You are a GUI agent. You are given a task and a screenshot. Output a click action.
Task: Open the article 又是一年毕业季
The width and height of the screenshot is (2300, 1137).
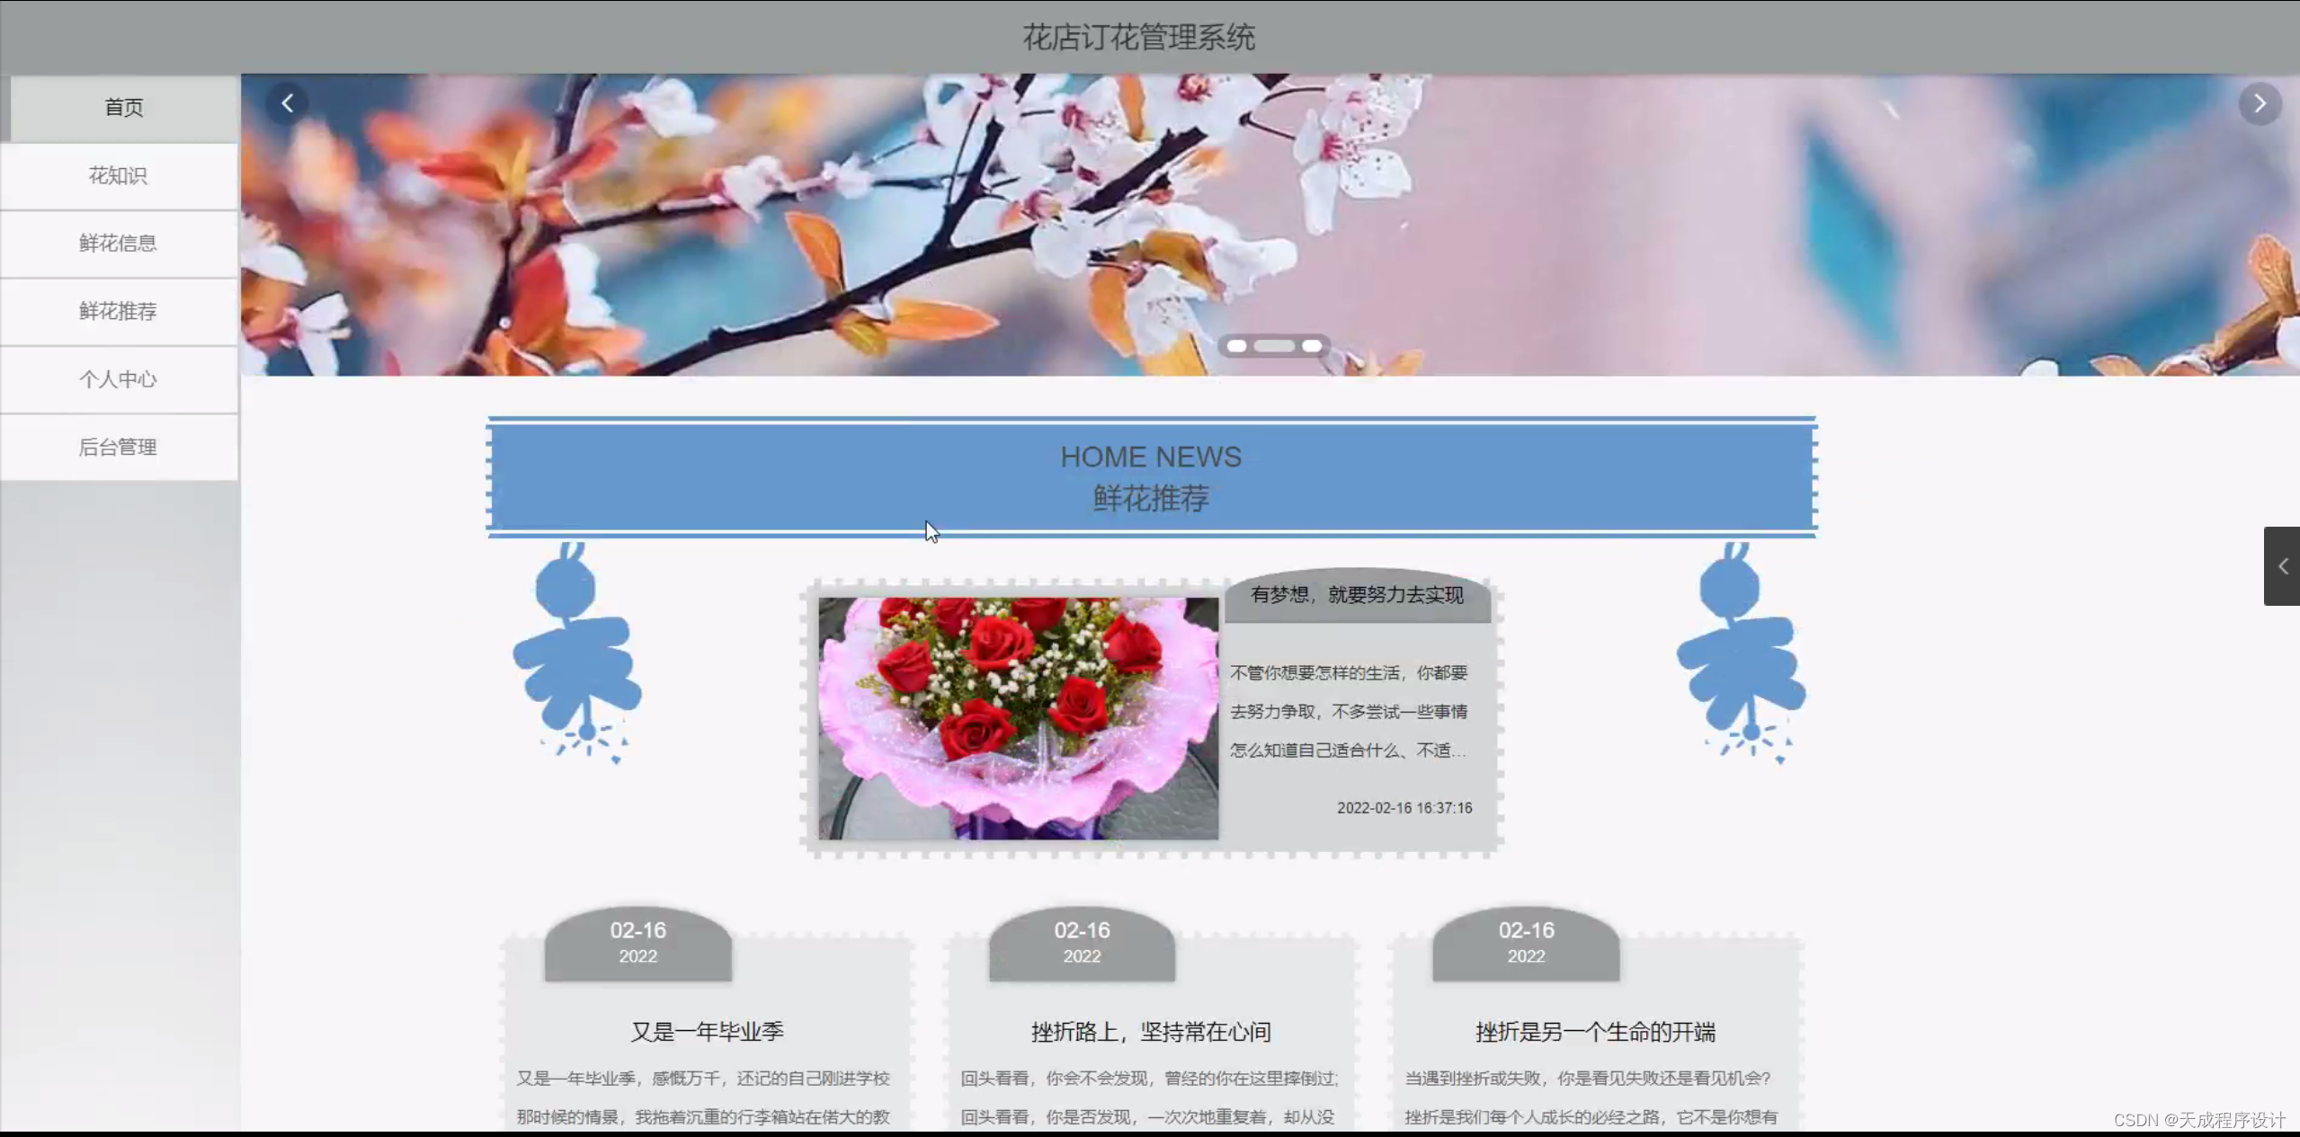[705, 1031]
